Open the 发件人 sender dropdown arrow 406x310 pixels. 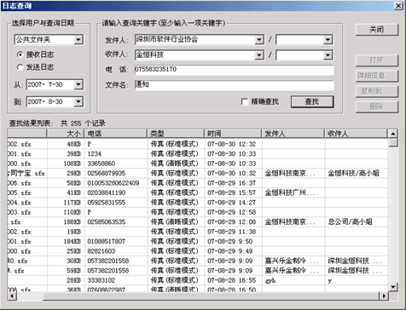[259, 40]
